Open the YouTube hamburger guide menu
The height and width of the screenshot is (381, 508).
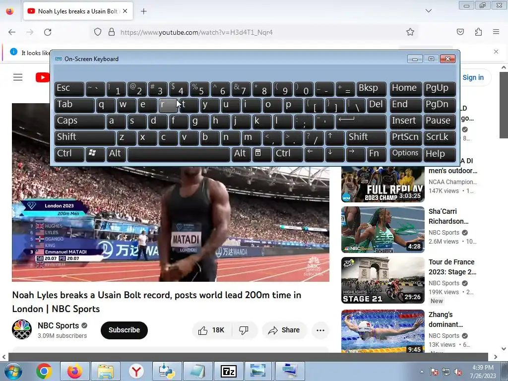[18, 77]
